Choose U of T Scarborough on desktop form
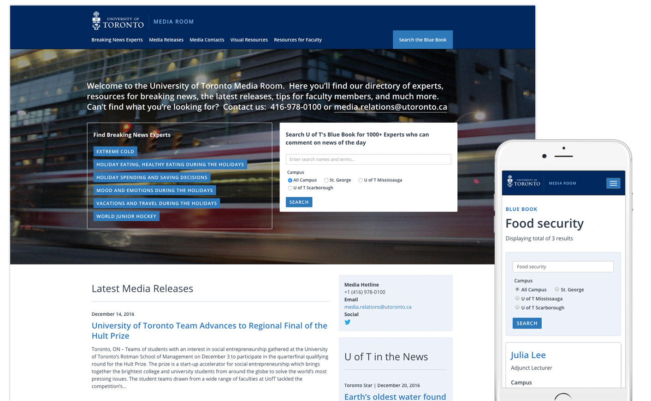Image resolution: width=651 pixels, height=401 pixels. pyautogui.click(x=290, y=188)
